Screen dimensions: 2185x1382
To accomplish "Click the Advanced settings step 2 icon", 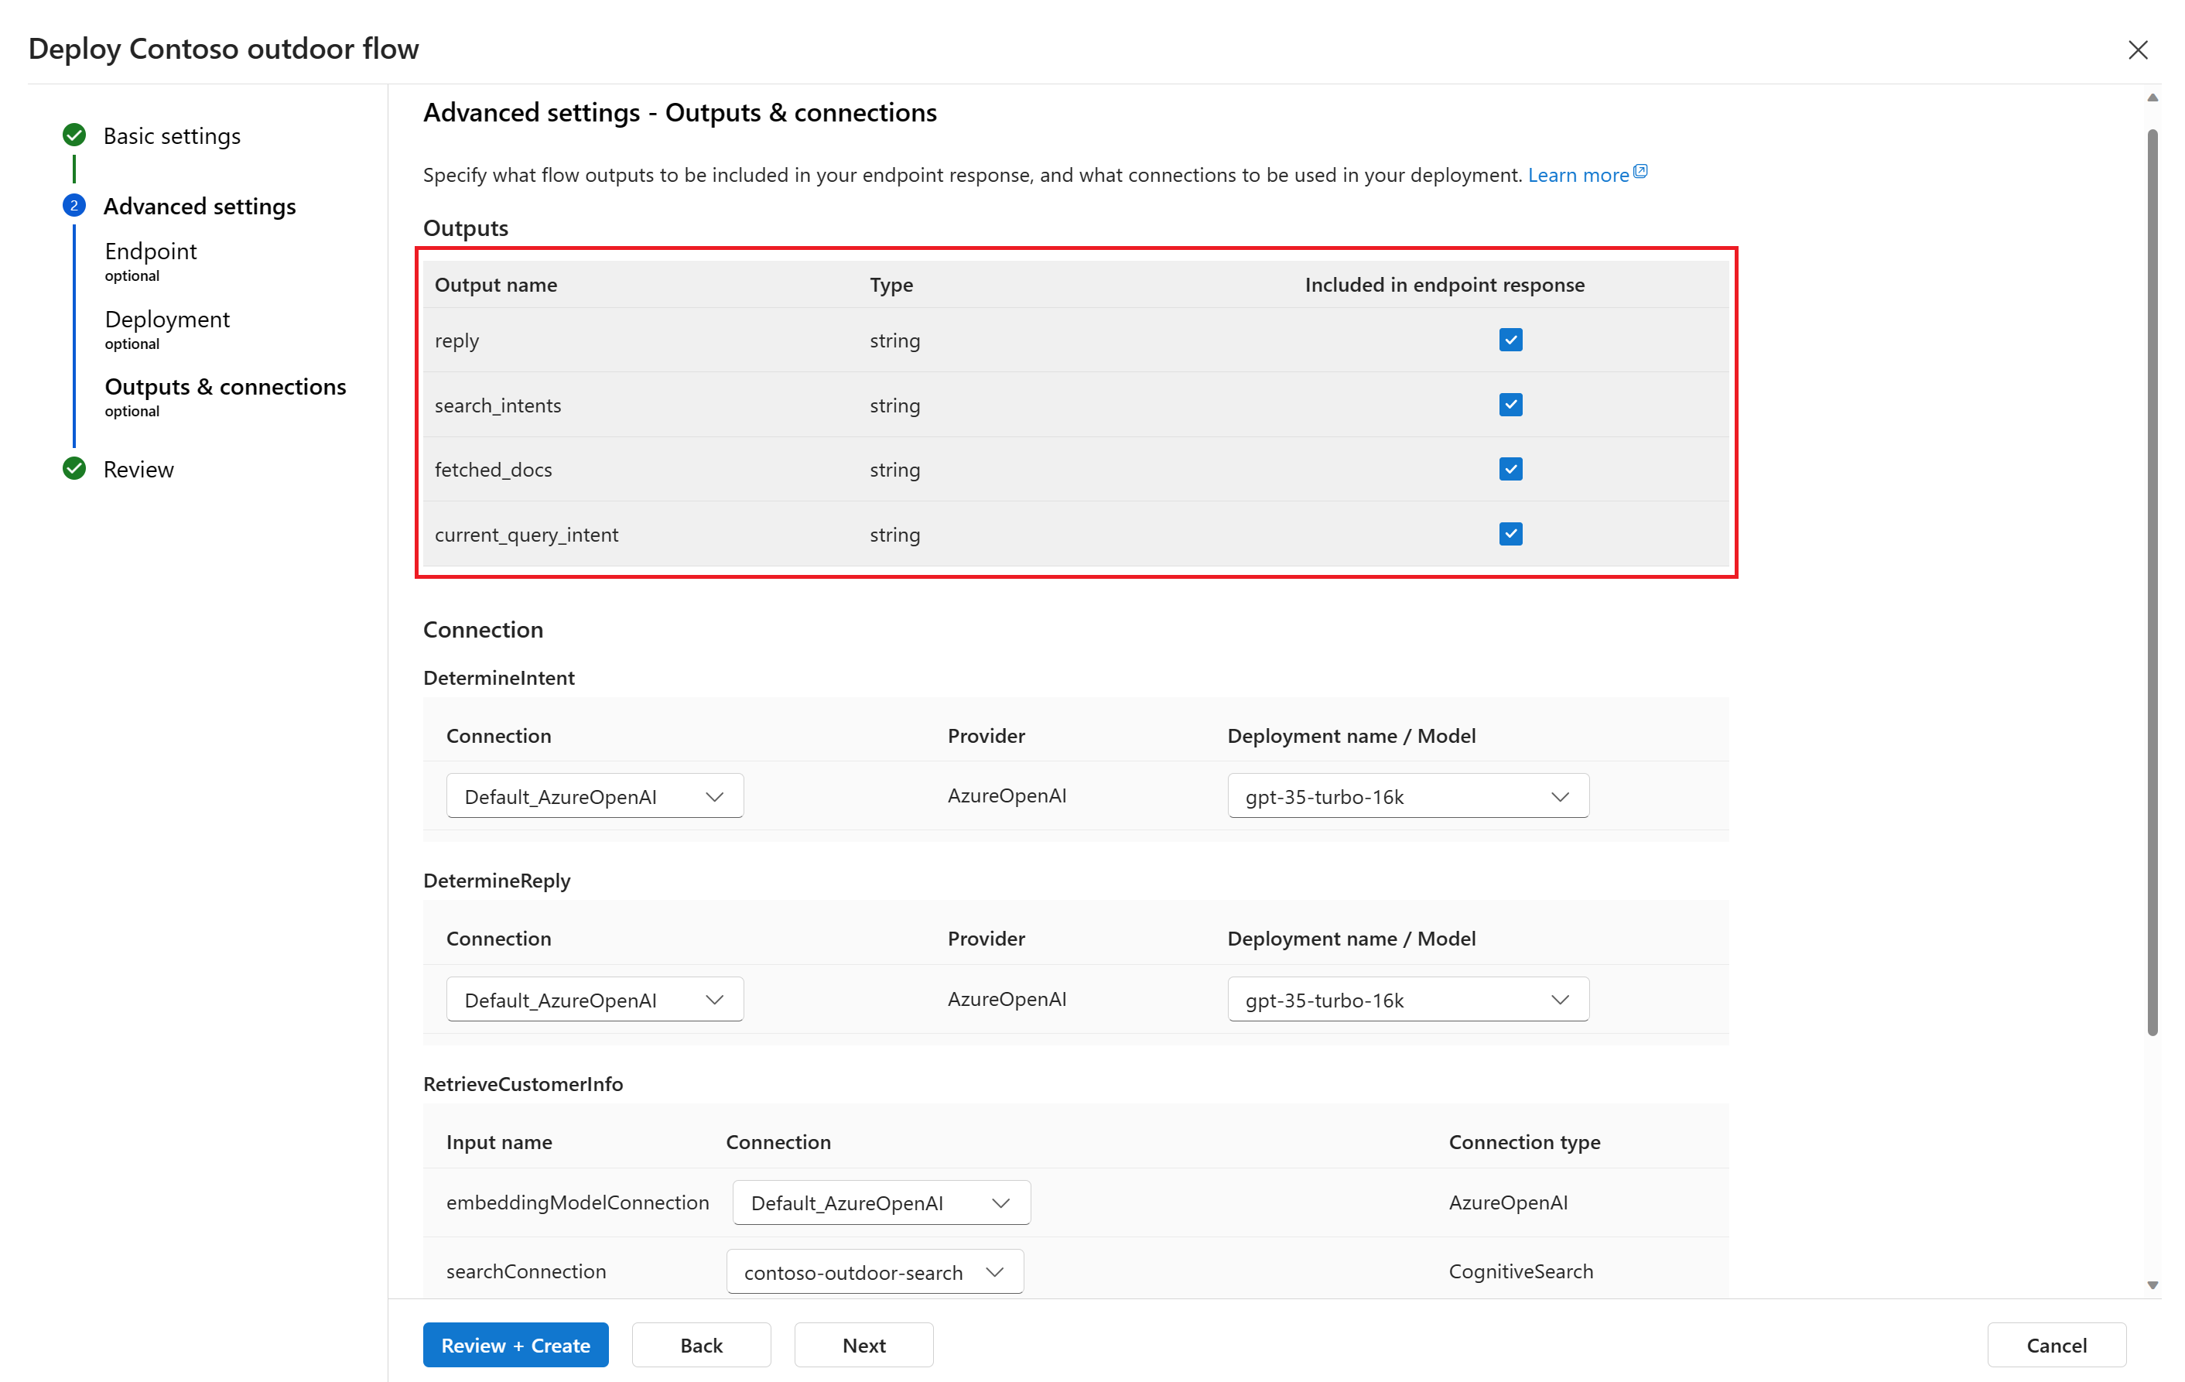I will coord(74,206).
